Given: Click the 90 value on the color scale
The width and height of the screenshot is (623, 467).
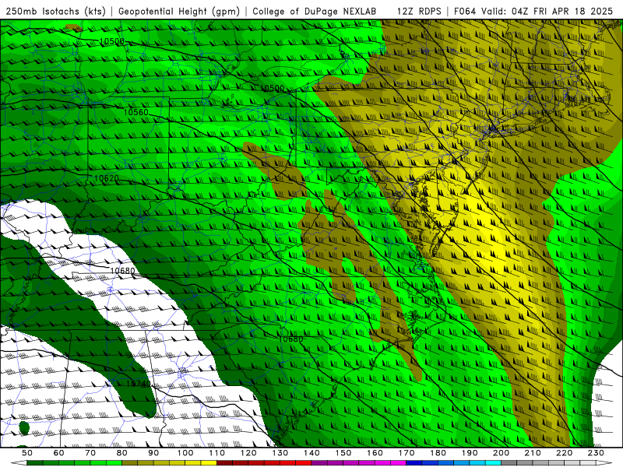Looking at the screenshot, I should click(x=153, y=453).
